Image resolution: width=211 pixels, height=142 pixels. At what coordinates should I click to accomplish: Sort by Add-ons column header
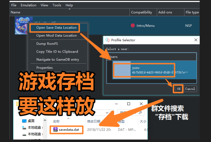click(171, 12)
